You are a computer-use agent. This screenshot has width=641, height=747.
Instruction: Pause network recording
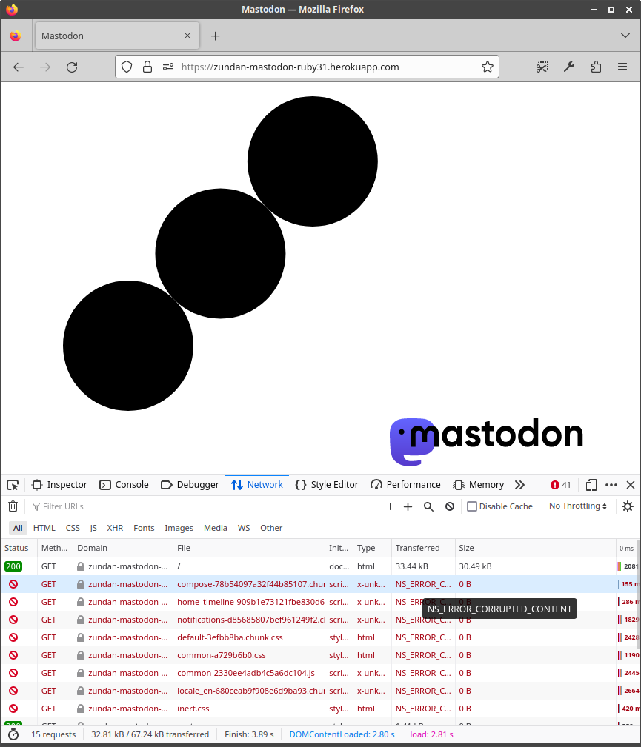(388, 506)
